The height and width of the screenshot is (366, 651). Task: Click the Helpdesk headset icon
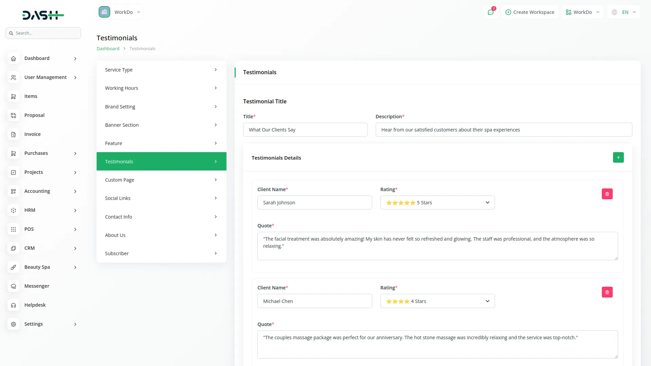pos(13,305)
